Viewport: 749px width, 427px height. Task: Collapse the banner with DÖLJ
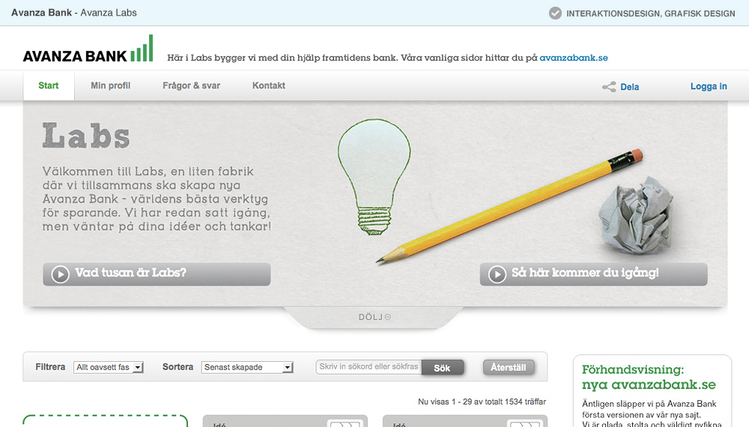tap(374, 317)
